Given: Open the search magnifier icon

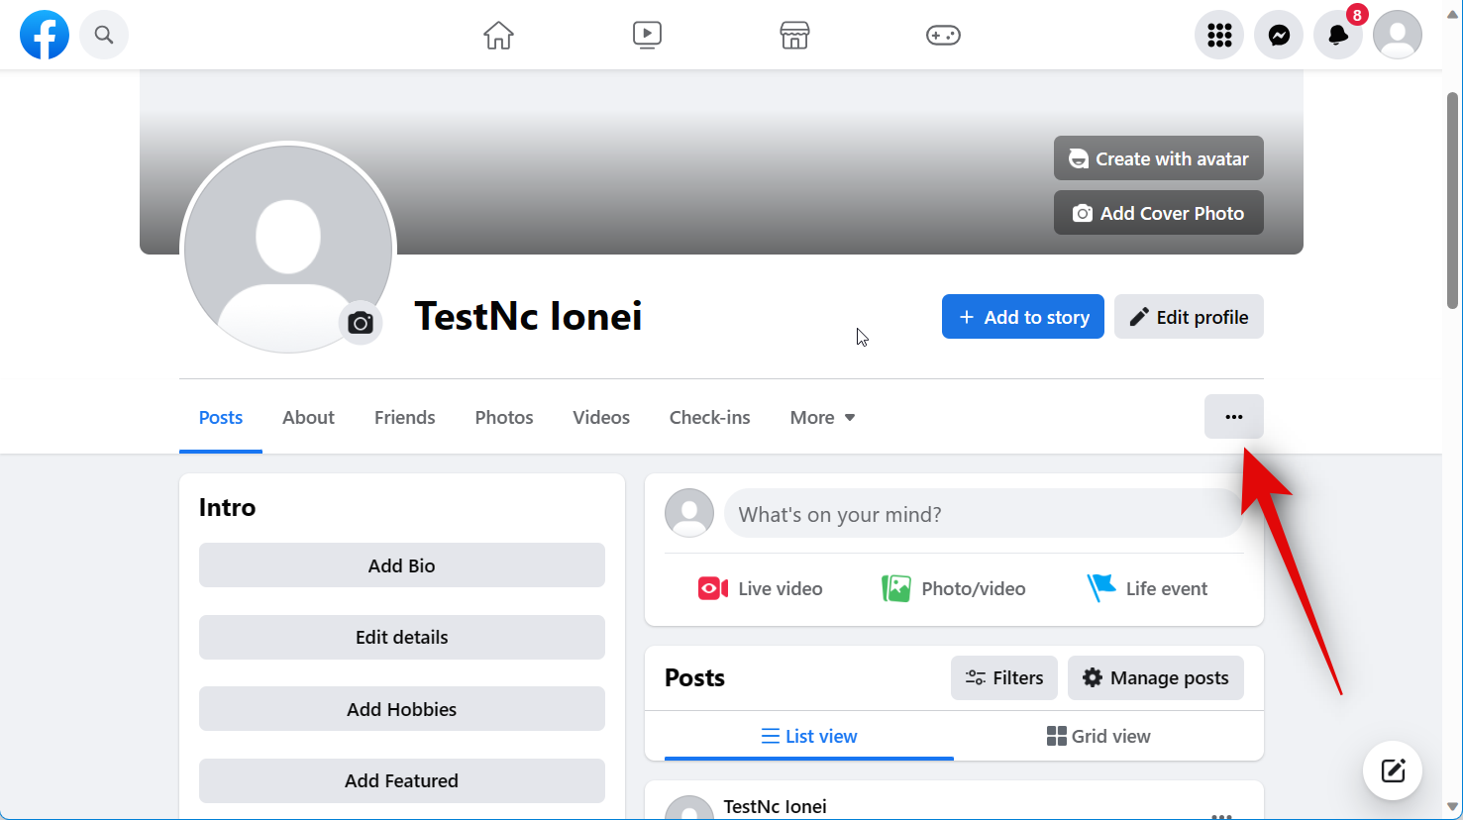Looking at the screenshot, I should 104,35.
